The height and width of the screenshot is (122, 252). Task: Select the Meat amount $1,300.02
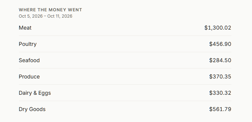coord(218,28)
